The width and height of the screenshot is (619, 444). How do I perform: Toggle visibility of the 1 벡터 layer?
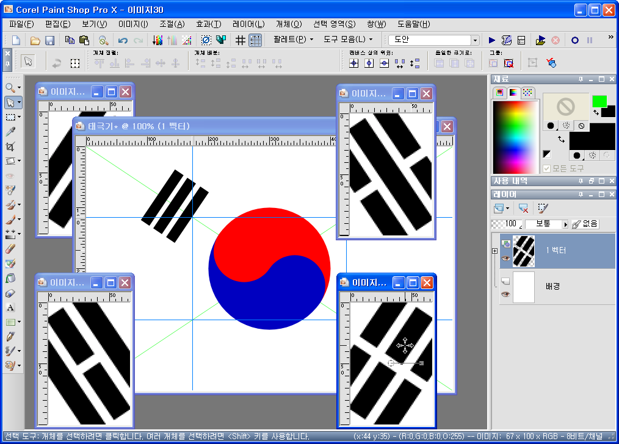[x=505, y=258]
